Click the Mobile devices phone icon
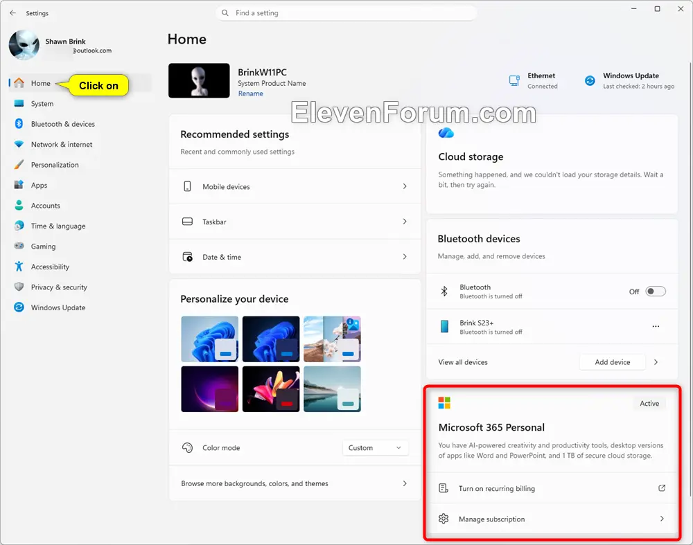The height and width of the screenshot is (545, 693). [187, 186]
